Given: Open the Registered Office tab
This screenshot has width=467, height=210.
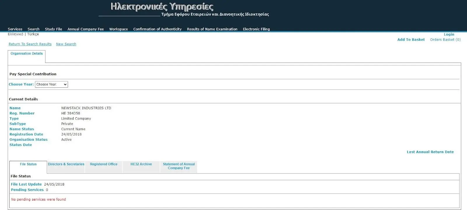Looking at the screenshot, I should (104, 164).
